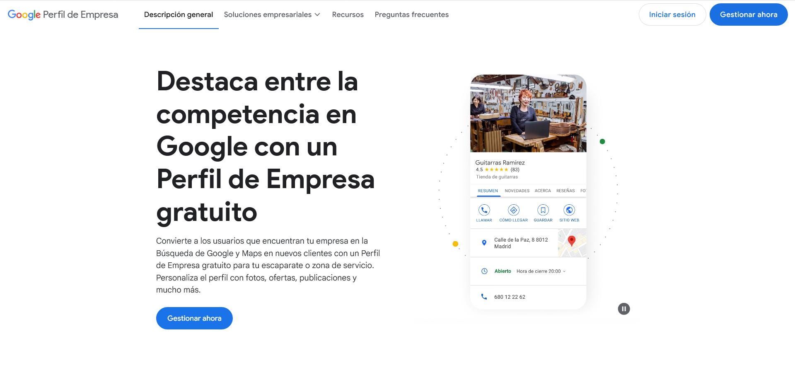
Task: Select the Novedades tab in phone mockup
Action: pos(517,191)
